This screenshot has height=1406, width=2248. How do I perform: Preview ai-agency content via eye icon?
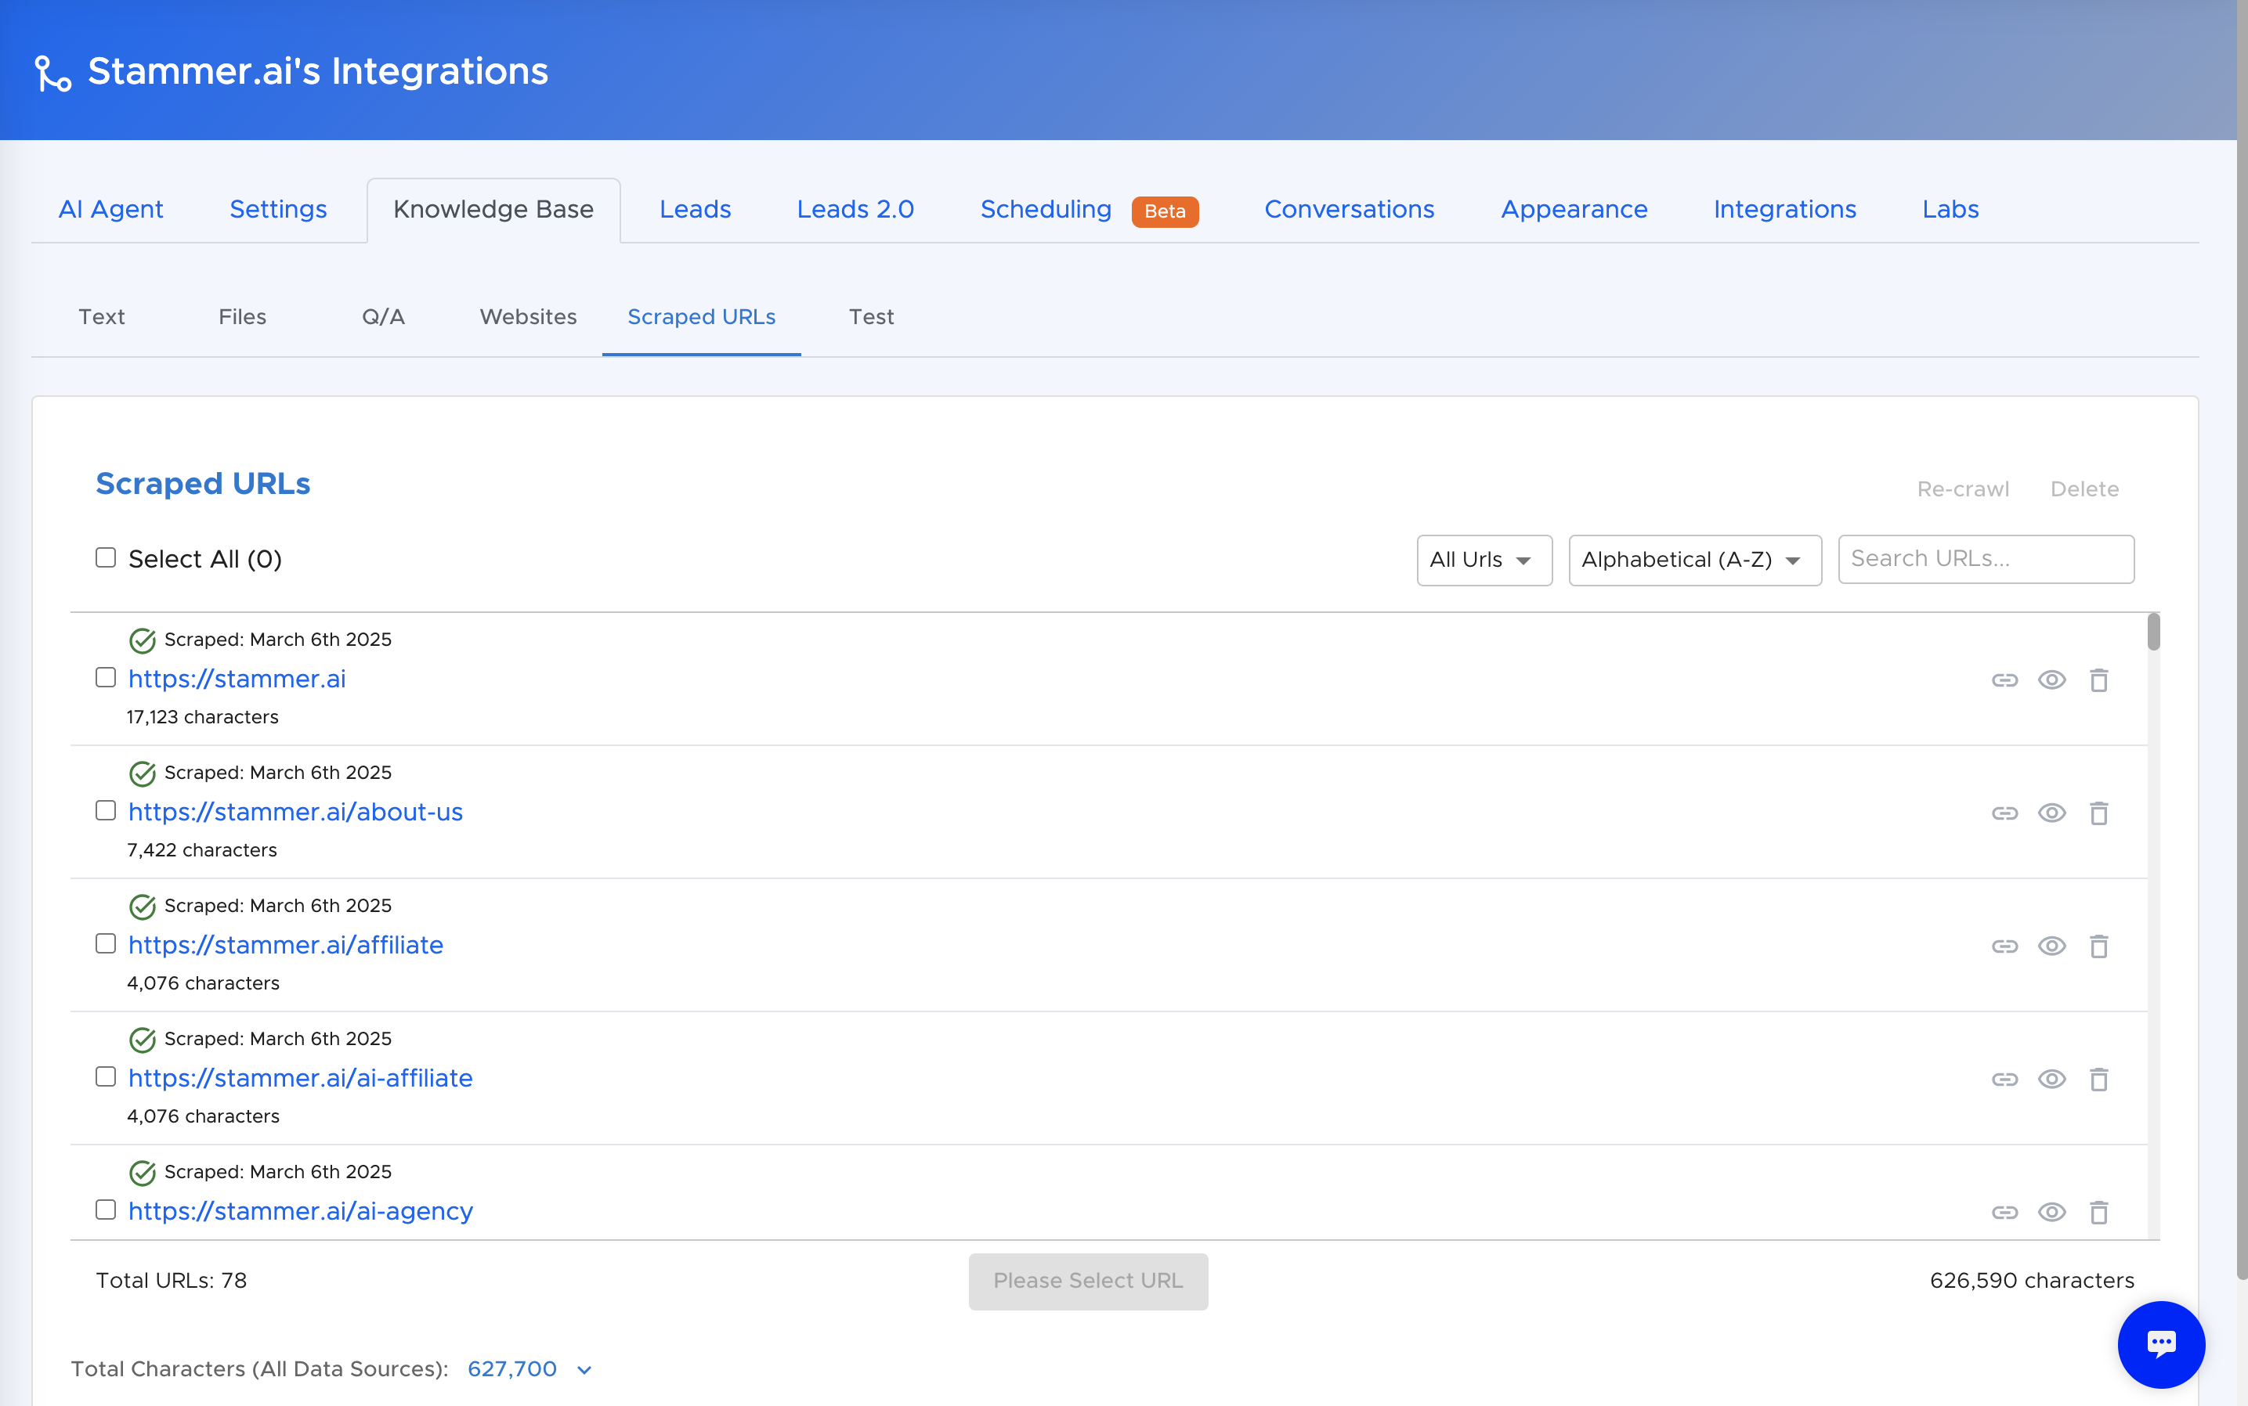pyautogui.click(x=2051, y=1212)
